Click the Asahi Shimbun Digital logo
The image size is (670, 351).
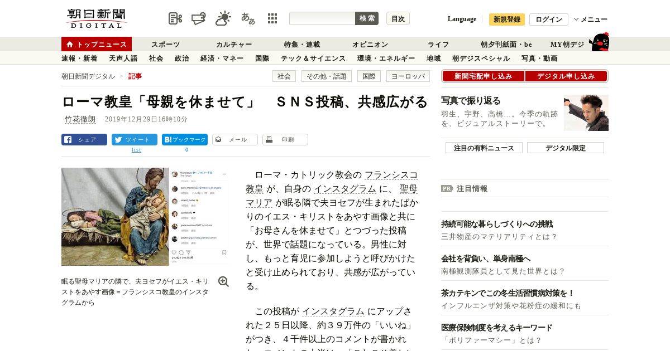click(x=97, y=18)
